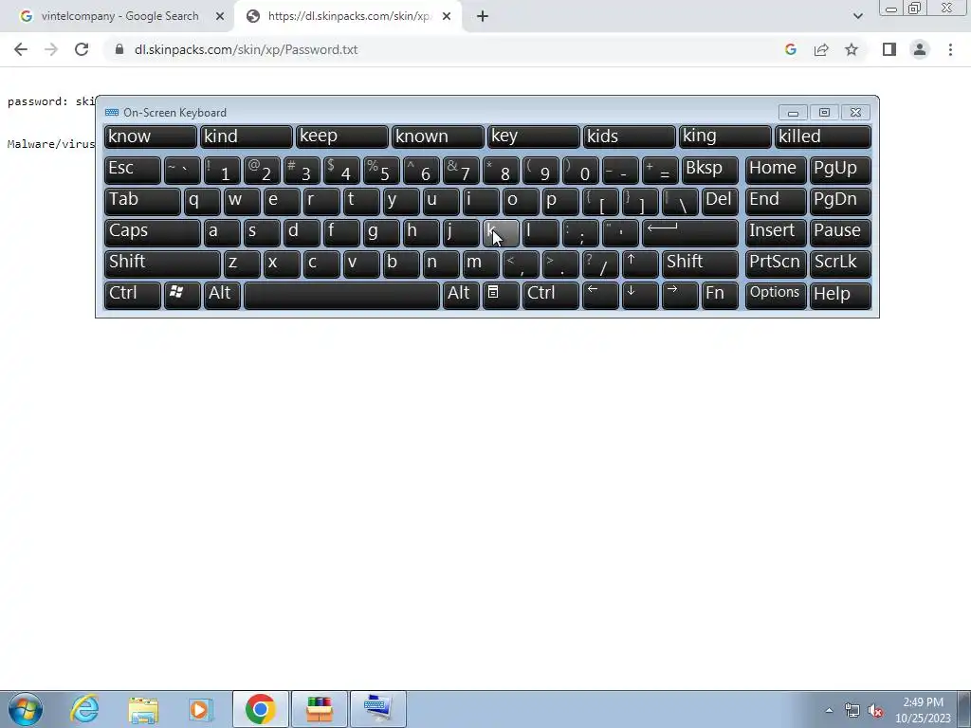Image resolution: width=971 pixels, height=728 pixels.
Task: Choose the 'key' word suggestion
Action: [x=533, y=136]
